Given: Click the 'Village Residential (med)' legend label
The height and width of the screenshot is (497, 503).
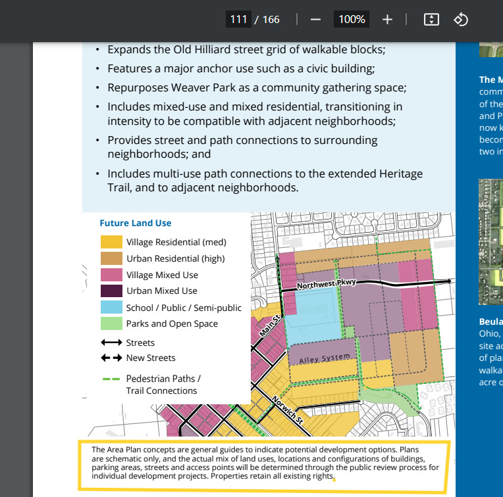Looking at the screenshot, I should click(x=176, y=242).
